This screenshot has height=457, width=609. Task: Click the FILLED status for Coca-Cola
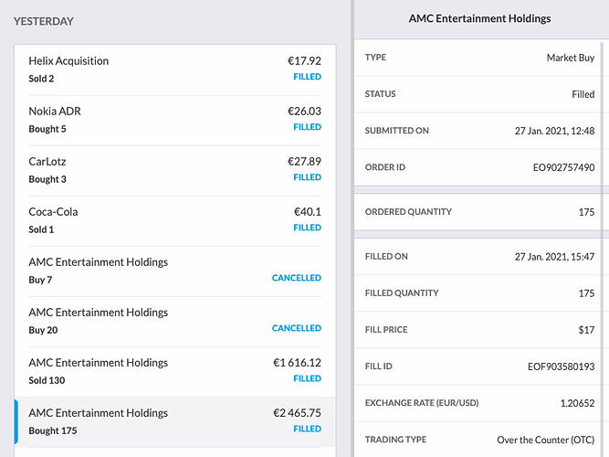[307, 228]
